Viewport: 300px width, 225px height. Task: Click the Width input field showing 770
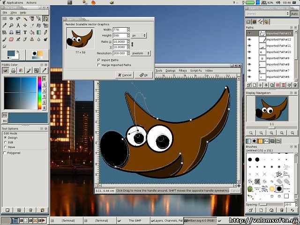pos(120,30)
